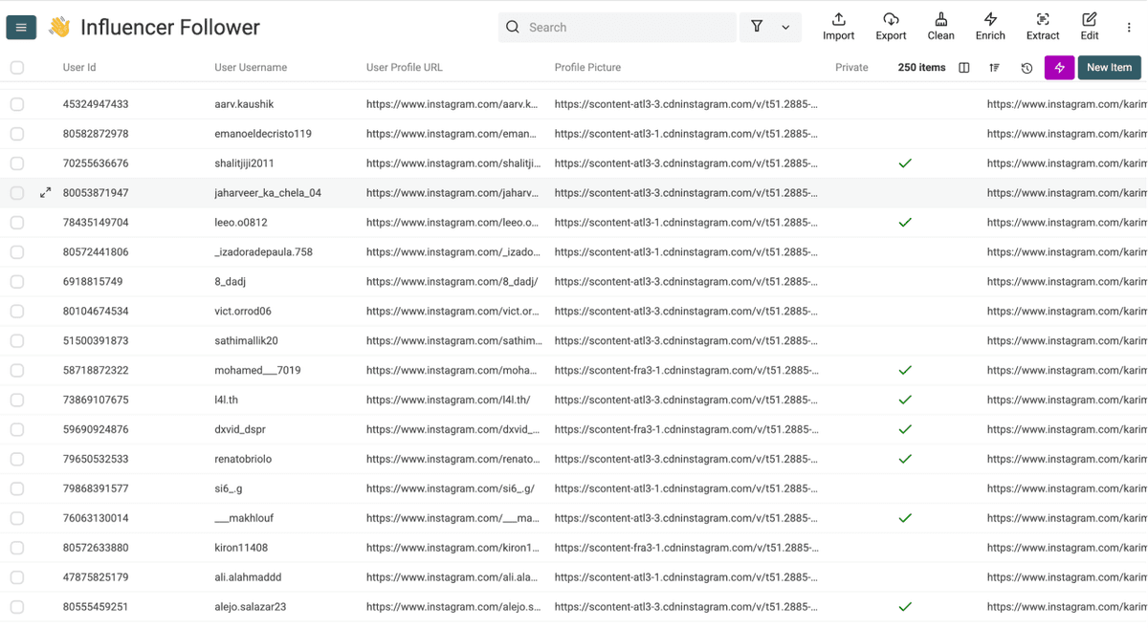
Task: Check the renatobriolo row checkbox
Action: point(17,459)
